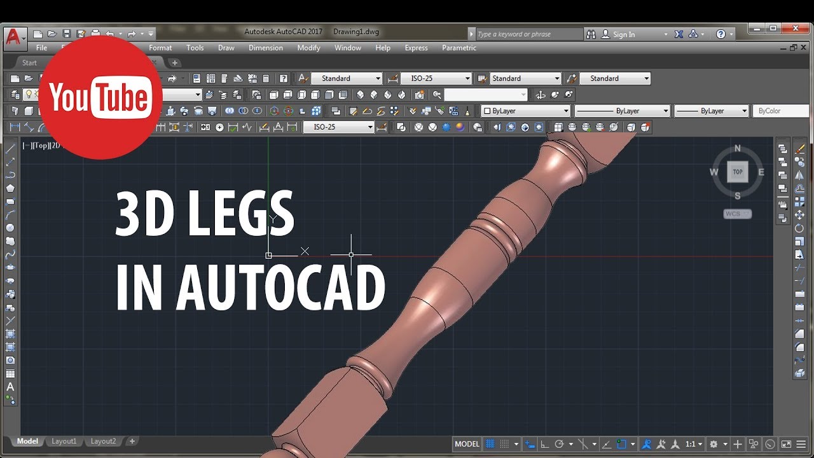Open the lineweight ByLayer dropdown
Image resolution: width=814 pixels, height=458 pixels.
(x=712, y=111)
